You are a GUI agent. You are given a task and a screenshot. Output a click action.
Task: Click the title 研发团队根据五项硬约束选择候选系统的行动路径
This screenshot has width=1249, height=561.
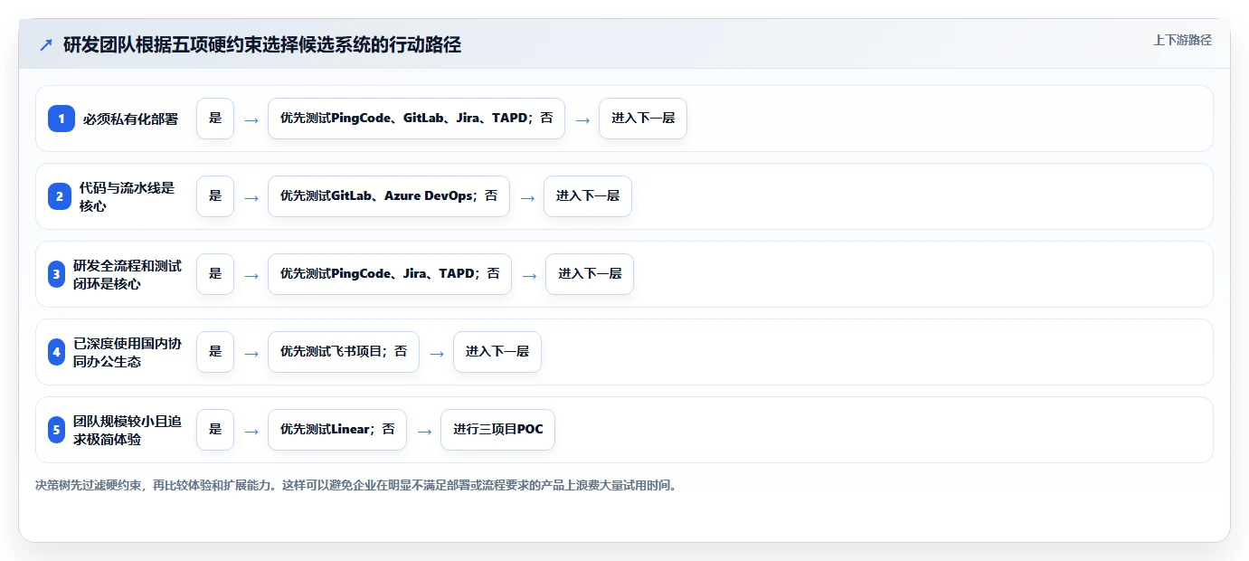click(262, 45)
